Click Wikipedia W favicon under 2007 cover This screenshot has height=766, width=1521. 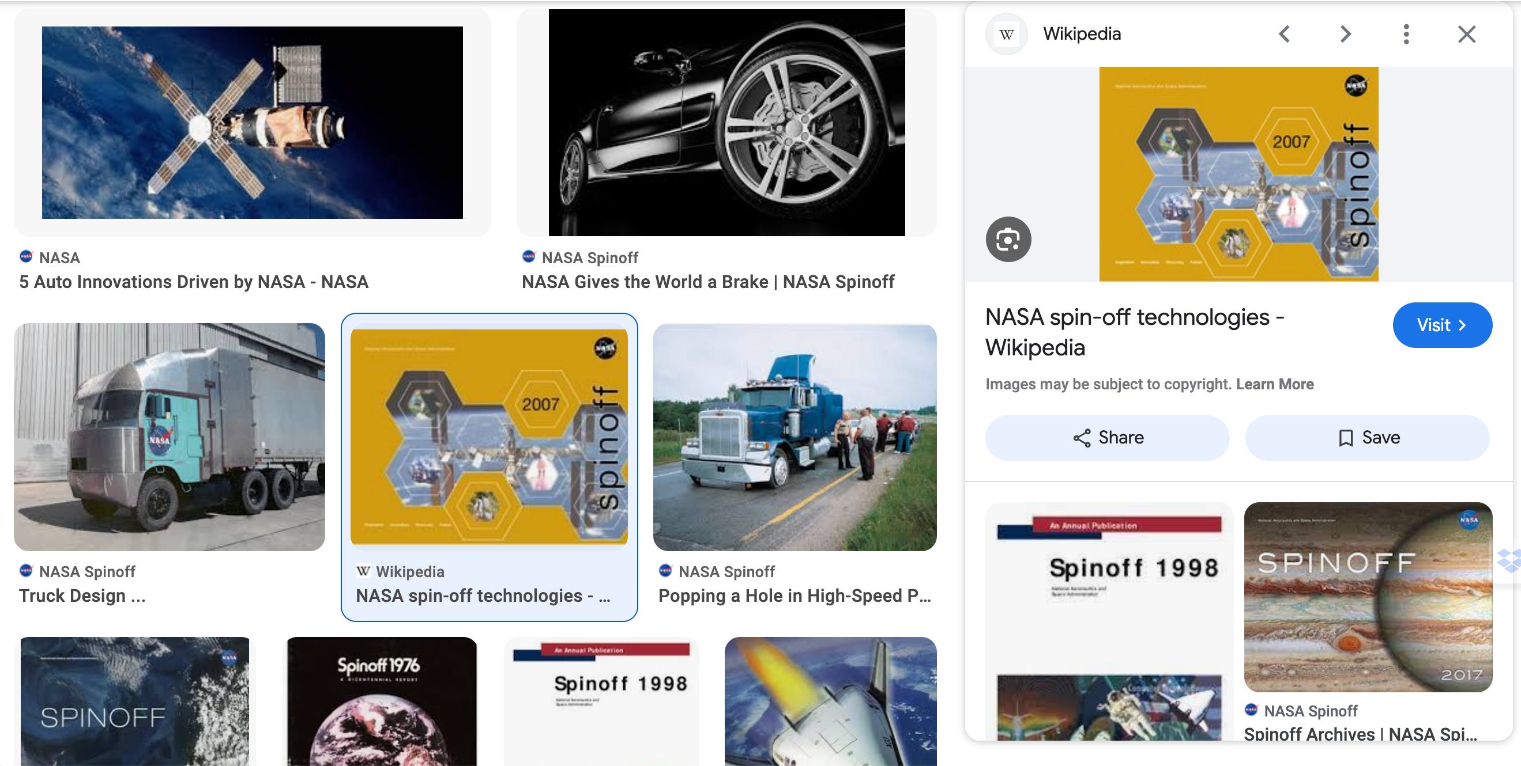click(x=363, y=570)
